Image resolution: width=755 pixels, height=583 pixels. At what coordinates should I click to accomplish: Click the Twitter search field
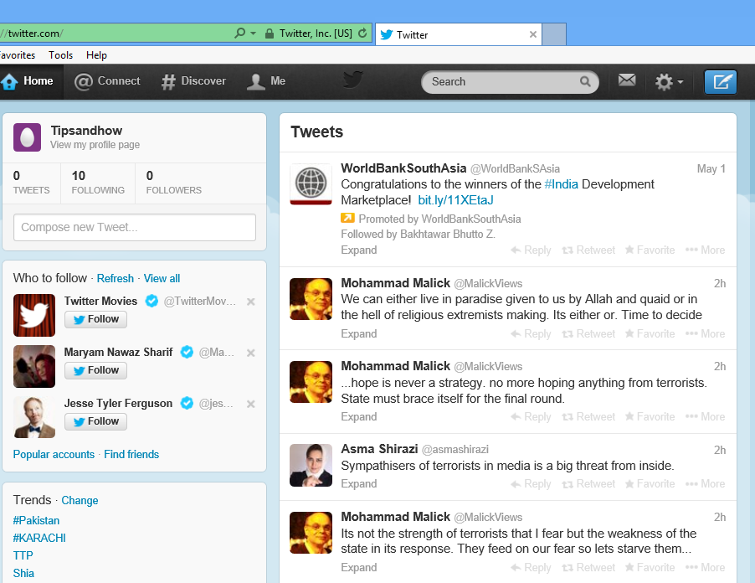tap(510, 82)
